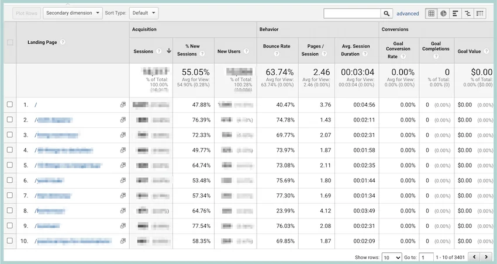This screenshot has width=497, height=264.
Task: Open landing page row 3 external link icon
Action: [123, 135]
